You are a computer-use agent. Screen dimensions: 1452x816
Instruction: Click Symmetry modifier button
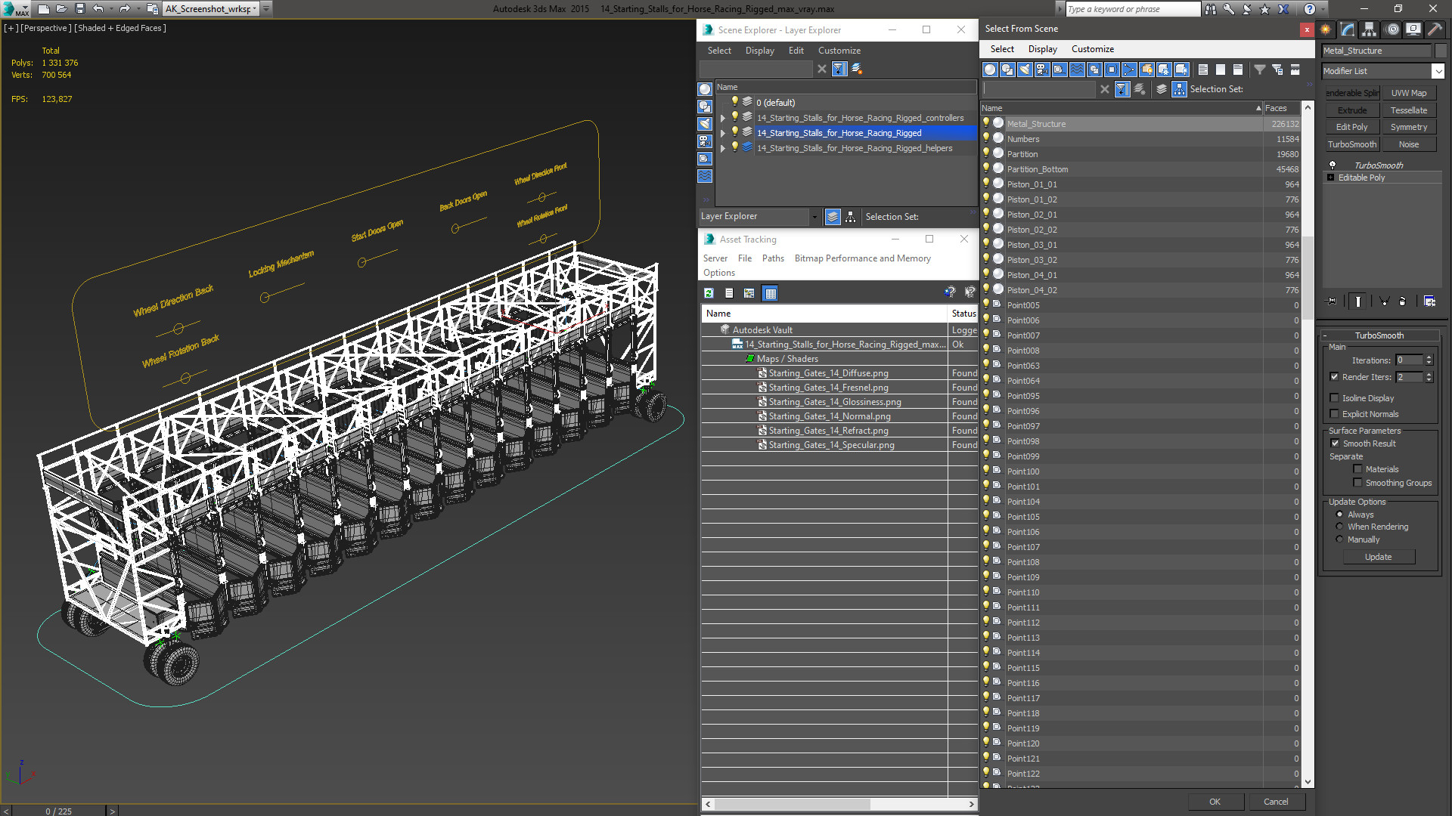[x=1409, y=127]
